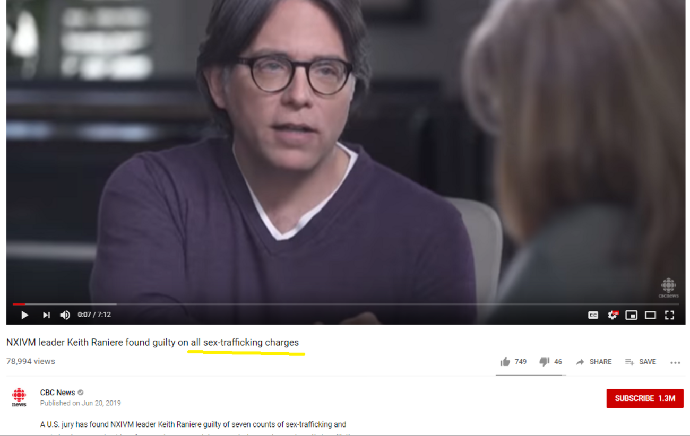This screenshot has width=690, height=436.
Task: Play the video with the play icon
Action: coord(24,315)
